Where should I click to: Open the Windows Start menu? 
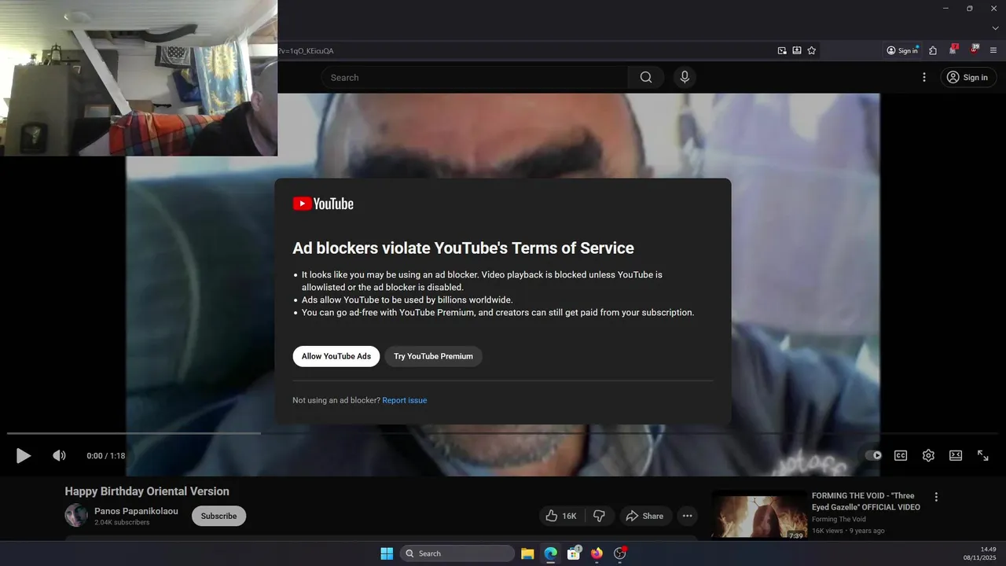tap(387, 553)
